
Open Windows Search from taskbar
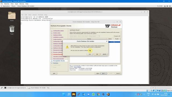[x=69, y=94]
